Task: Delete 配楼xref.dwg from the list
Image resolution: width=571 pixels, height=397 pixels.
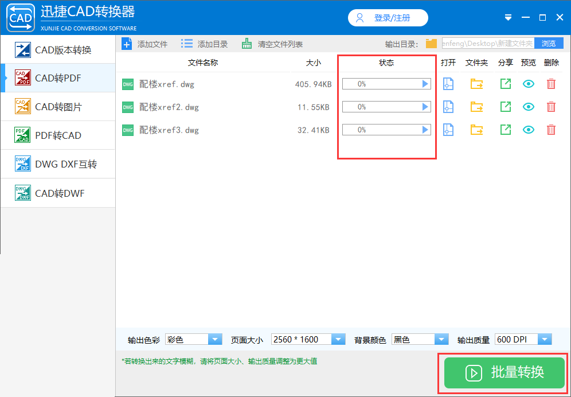Action: click(x=551, y=84)
